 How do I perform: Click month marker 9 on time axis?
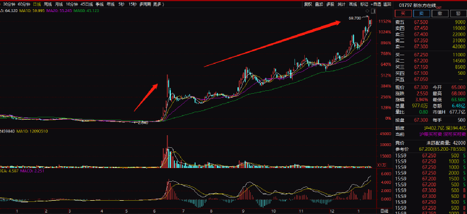(243, 211)
